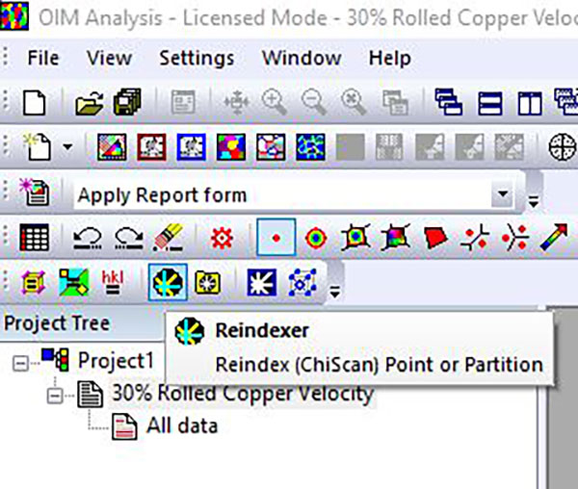Open the Window menu
Image resolution: width=578 pixels, height=489 pixels.
(301, 58)
